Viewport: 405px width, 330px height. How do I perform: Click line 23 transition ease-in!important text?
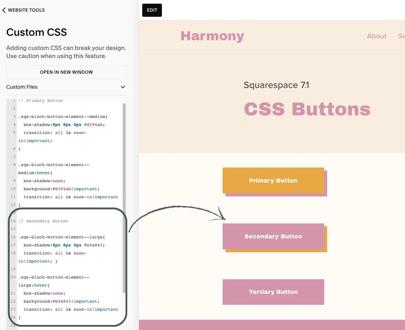click(71, 309)
